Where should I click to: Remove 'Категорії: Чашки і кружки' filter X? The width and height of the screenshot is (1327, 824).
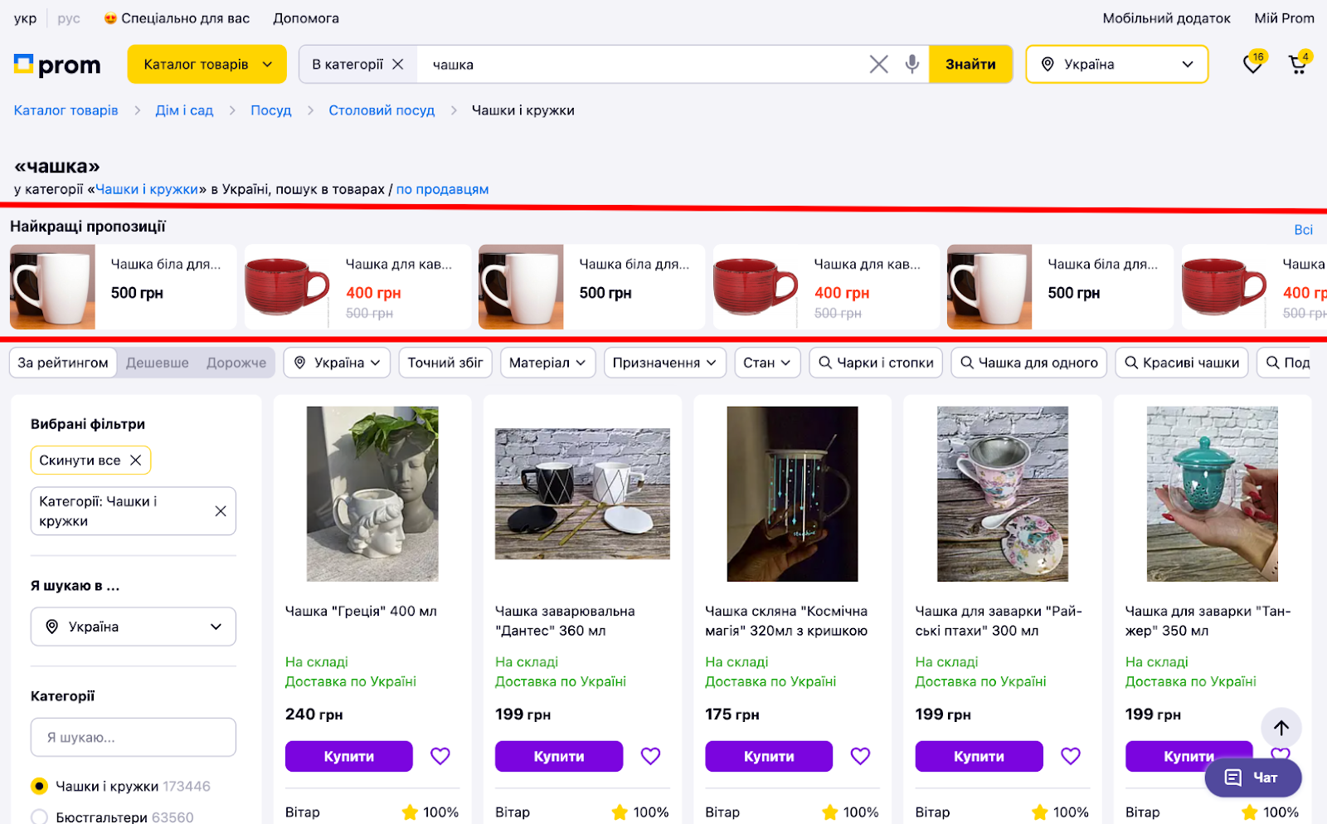coord(221,511)
